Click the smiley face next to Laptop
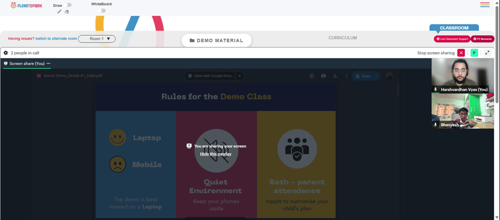 tap(117, 138)
